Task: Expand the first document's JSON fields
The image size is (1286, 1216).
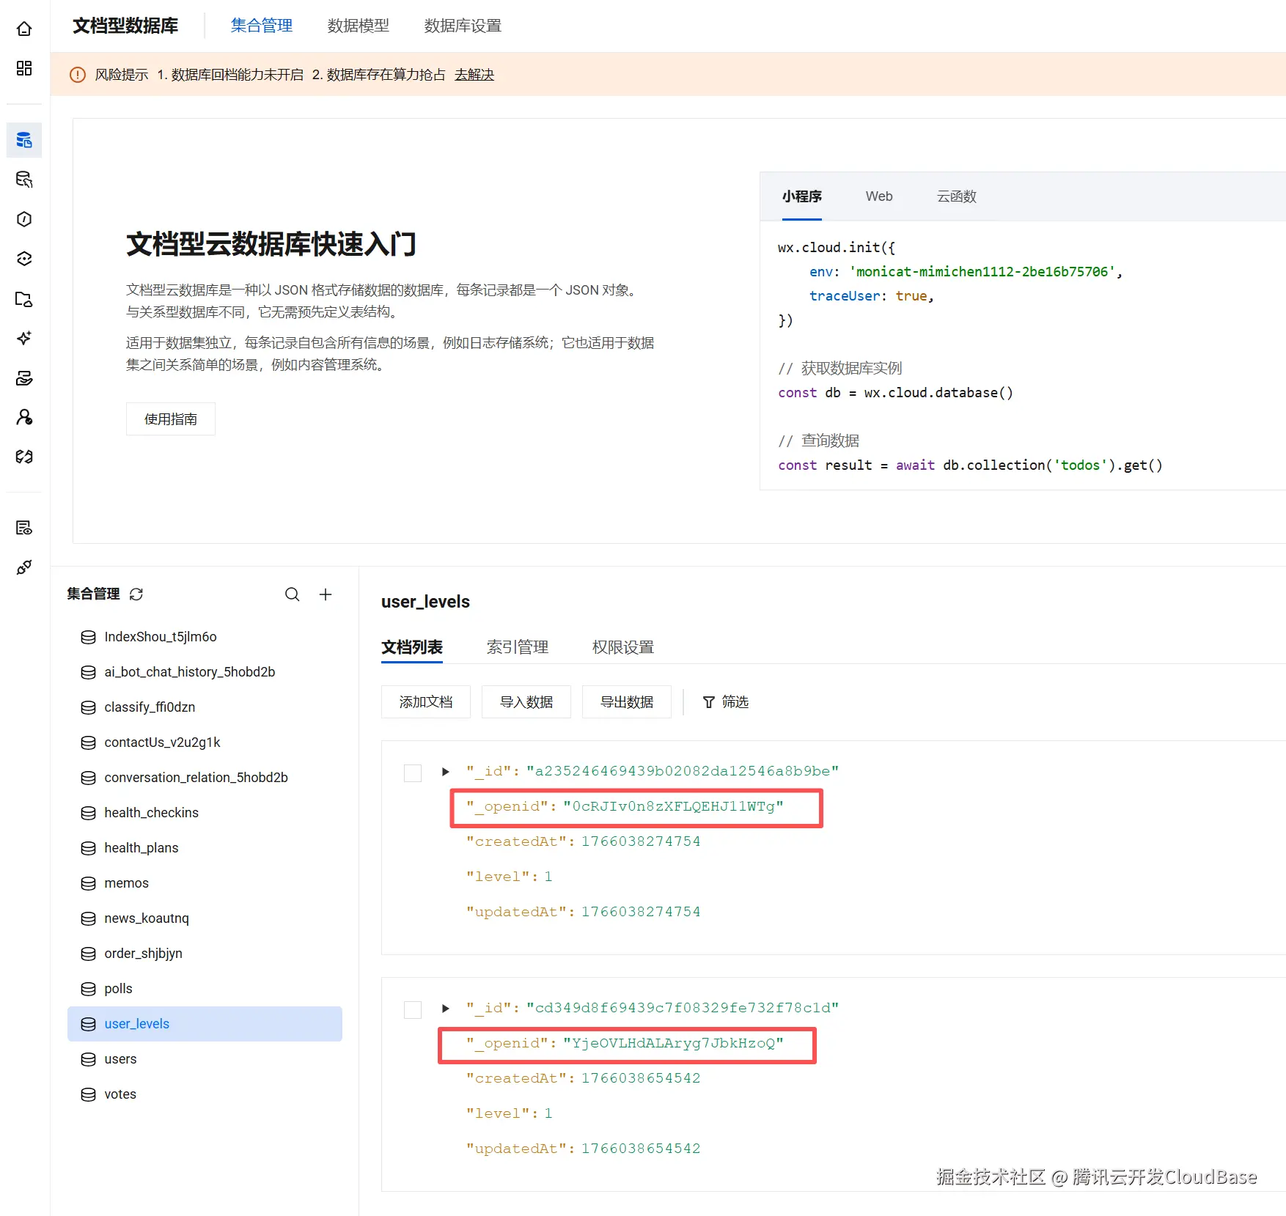Action: point(445,772)
